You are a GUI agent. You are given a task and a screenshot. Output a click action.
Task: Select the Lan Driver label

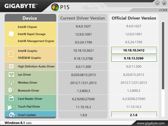[24, 74]
